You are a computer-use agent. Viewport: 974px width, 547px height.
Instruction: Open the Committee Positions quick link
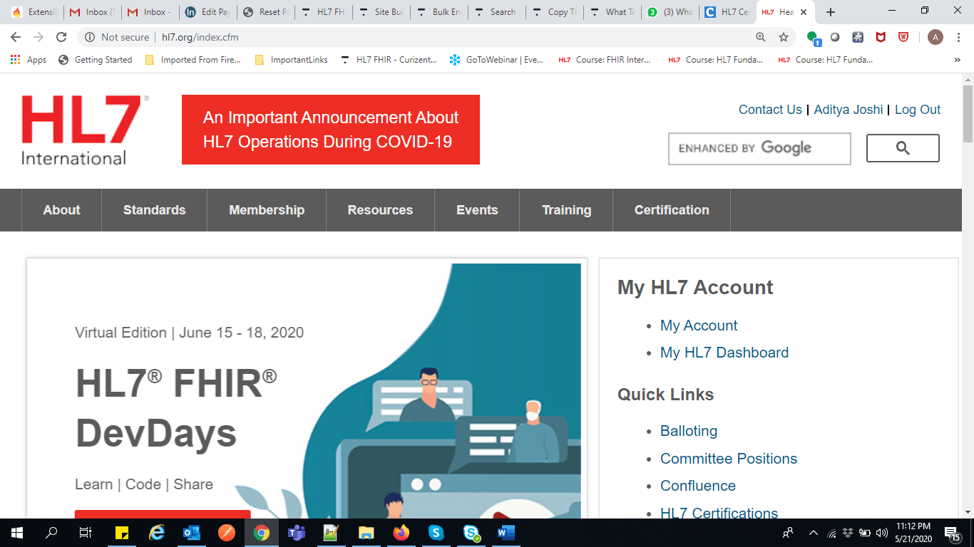729,459
